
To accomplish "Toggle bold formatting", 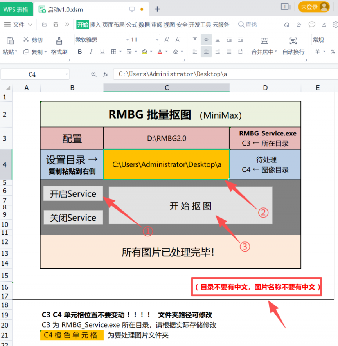I will click(80, 52).
